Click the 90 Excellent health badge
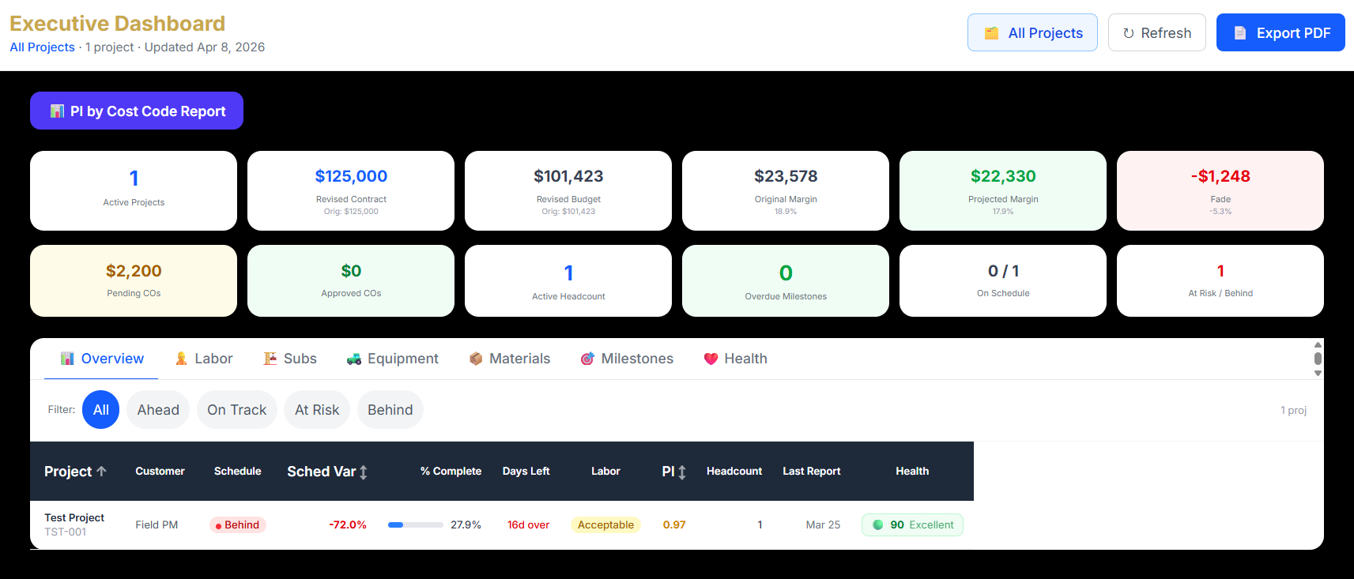 click(x=912, y=524)
